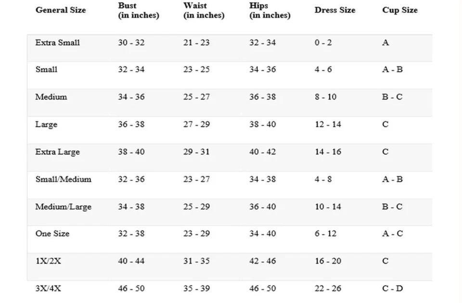Screen dimensions: 462x303
Task: Click the Bust (in inches) column header
Action: [x=139, y=11]
